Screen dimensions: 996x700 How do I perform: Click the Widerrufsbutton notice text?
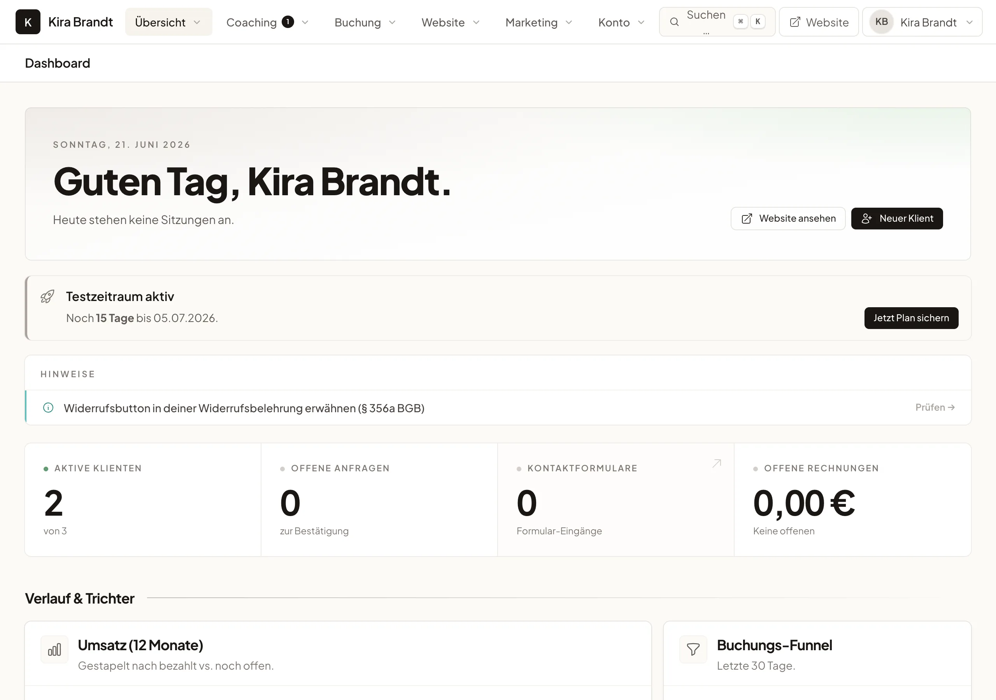(244, 408)
